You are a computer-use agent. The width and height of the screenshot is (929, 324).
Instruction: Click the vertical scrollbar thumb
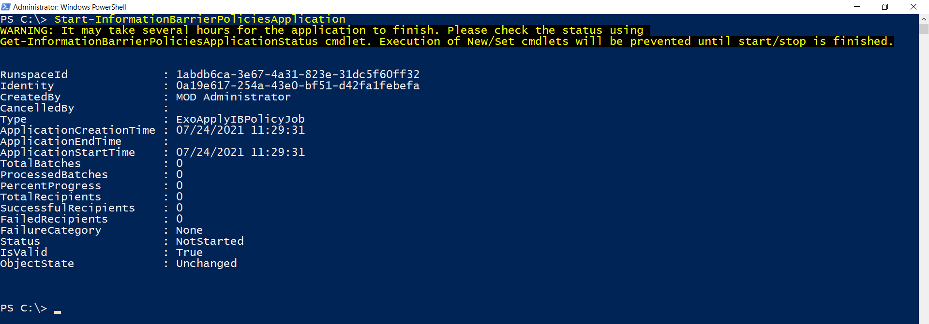click(x=924, y=29)
